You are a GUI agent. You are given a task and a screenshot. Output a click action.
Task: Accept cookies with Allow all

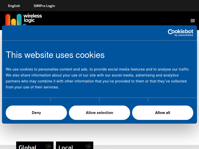click(x=163, y=113)
